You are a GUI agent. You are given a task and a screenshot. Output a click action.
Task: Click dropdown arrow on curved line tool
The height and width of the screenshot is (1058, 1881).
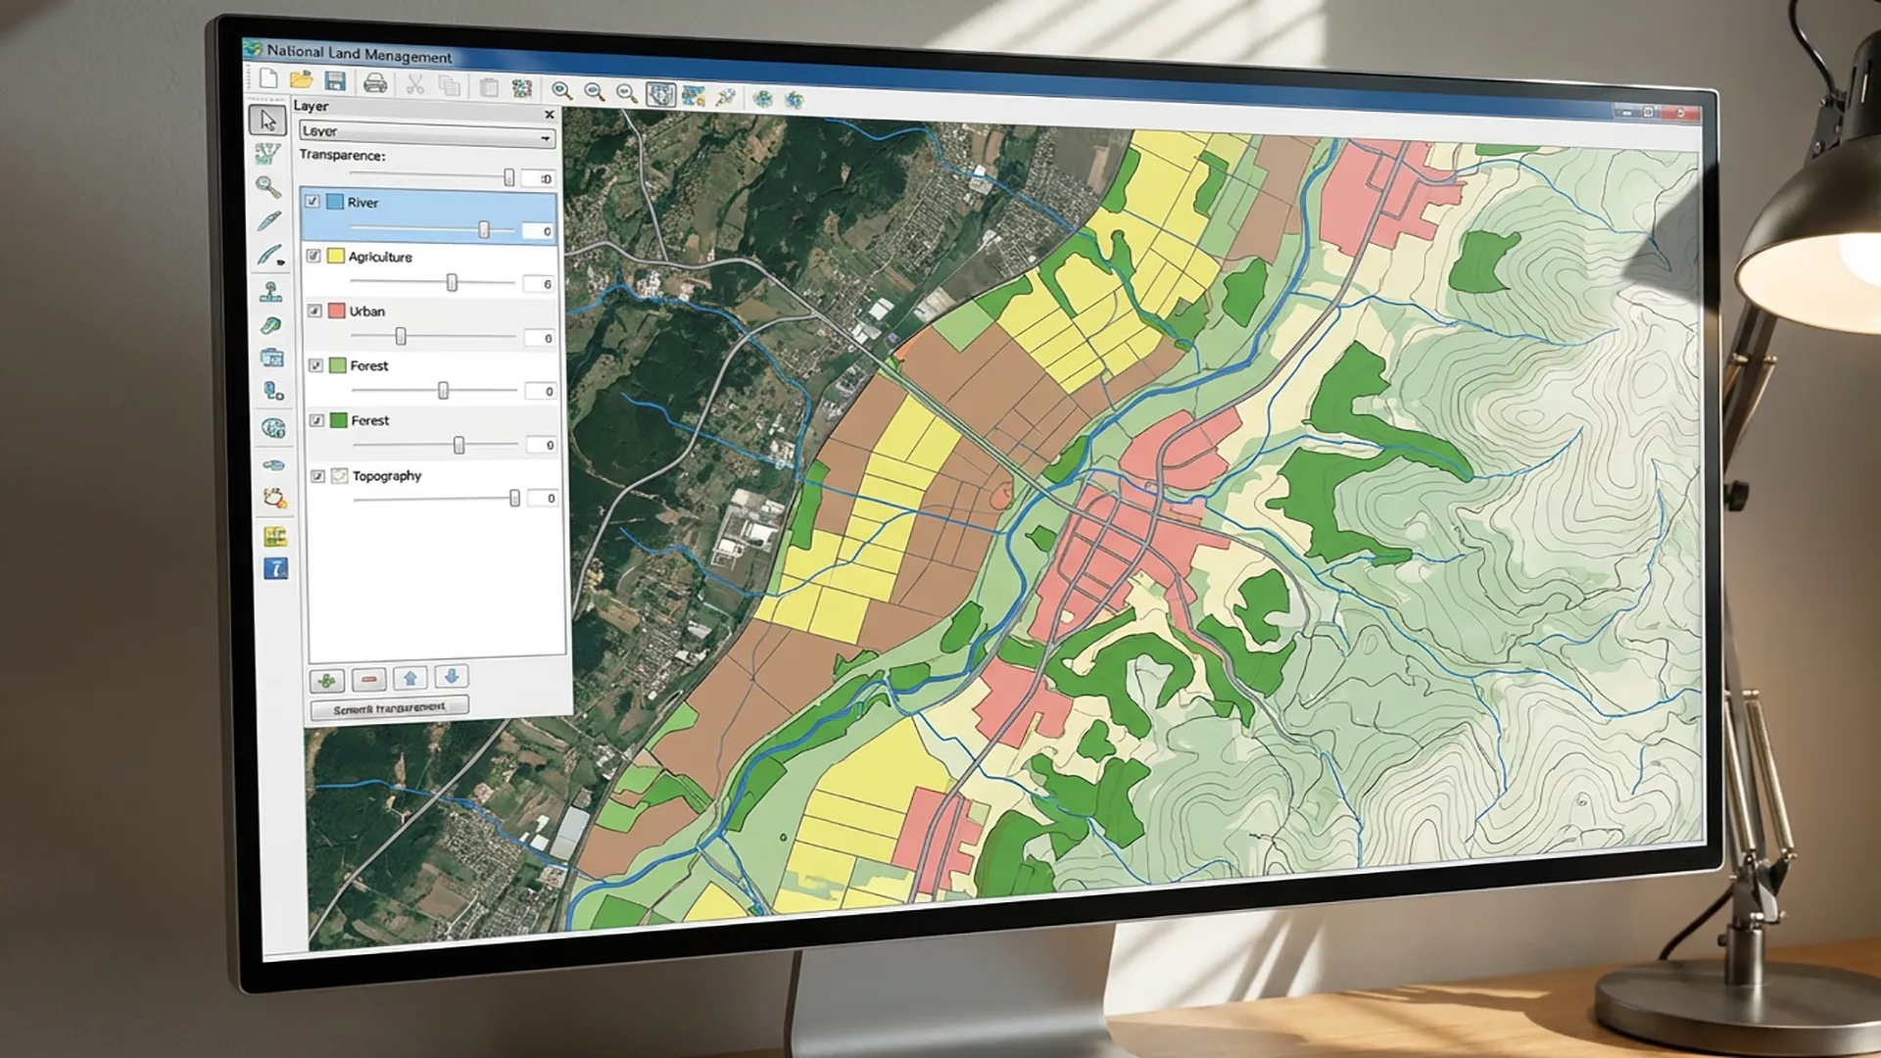click(x=282, y=263)
